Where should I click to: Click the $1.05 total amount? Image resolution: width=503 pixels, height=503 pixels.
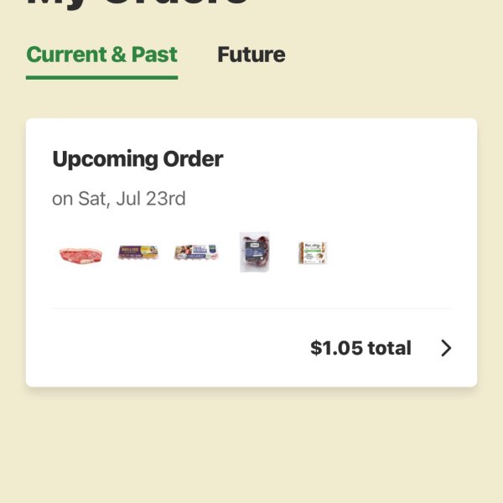pos(360,348)
